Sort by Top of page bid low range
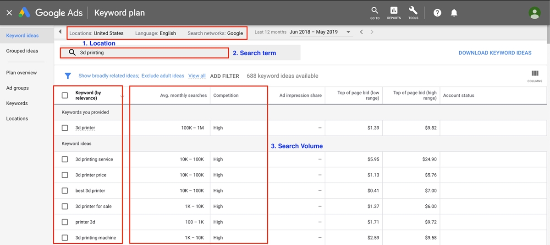The height and width of the screenshot is (245, 550). point(358,96)
